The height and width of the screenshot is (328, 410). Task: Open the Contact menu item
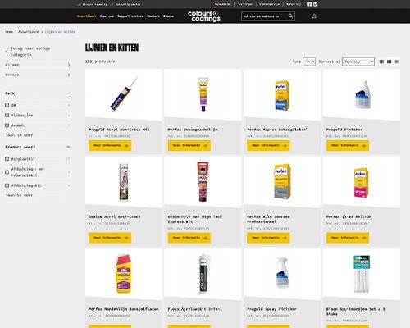[x=153, y=16]
